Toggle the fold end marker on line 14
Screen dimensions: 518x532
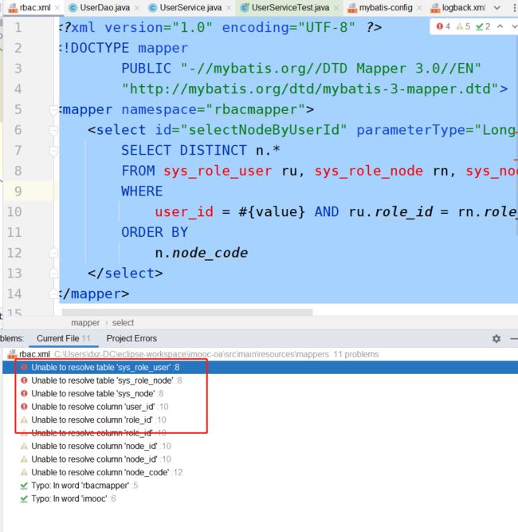(53, 294)
